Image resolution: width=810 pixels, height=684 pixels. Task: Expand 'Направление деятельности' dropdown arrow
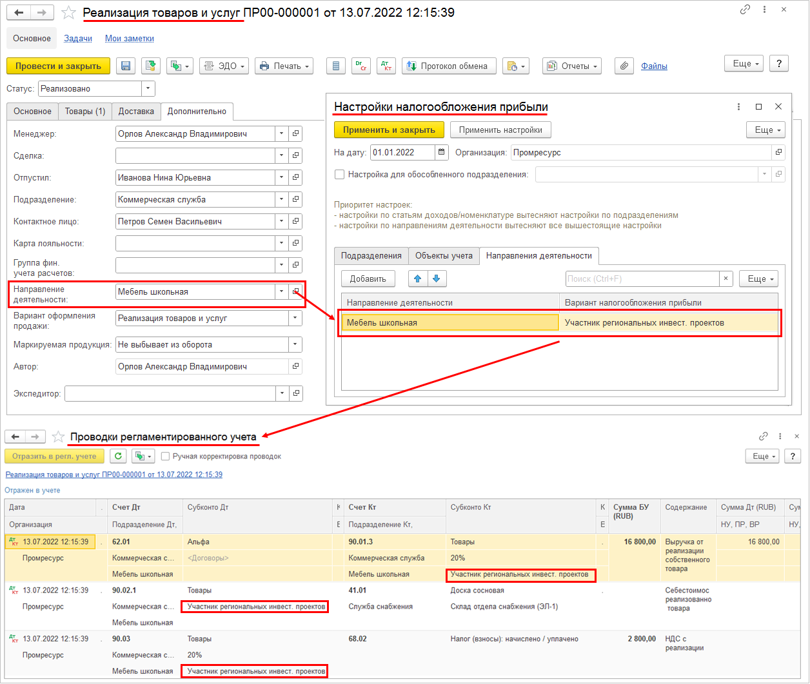pos(281,291)
